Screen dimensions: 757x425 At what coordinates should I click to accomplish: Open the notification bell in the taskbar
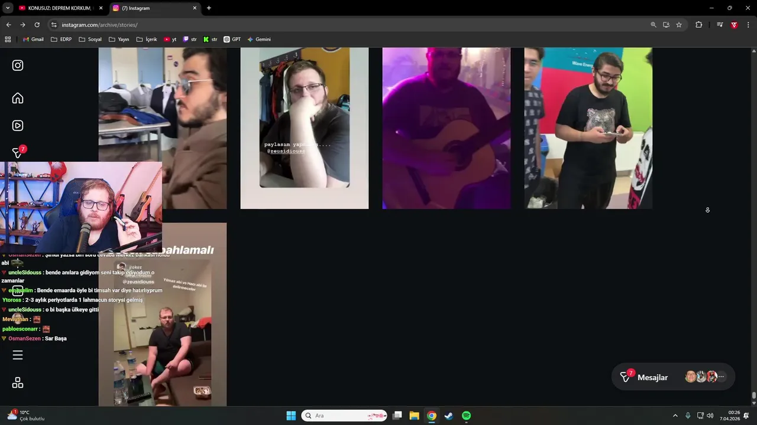746,416
